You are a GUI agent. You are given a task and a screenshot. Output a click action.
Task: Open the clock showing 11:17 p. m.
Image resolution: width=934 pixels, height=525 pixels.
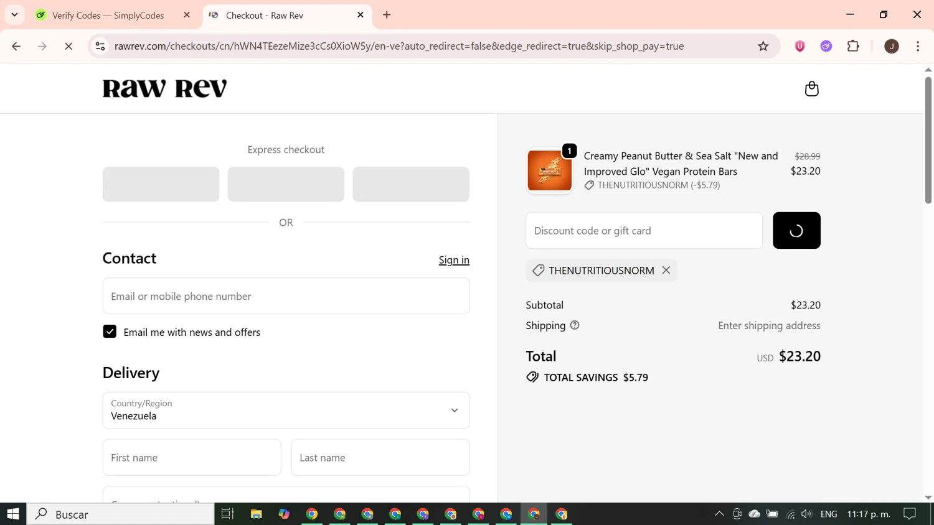[x=869, y=514]
